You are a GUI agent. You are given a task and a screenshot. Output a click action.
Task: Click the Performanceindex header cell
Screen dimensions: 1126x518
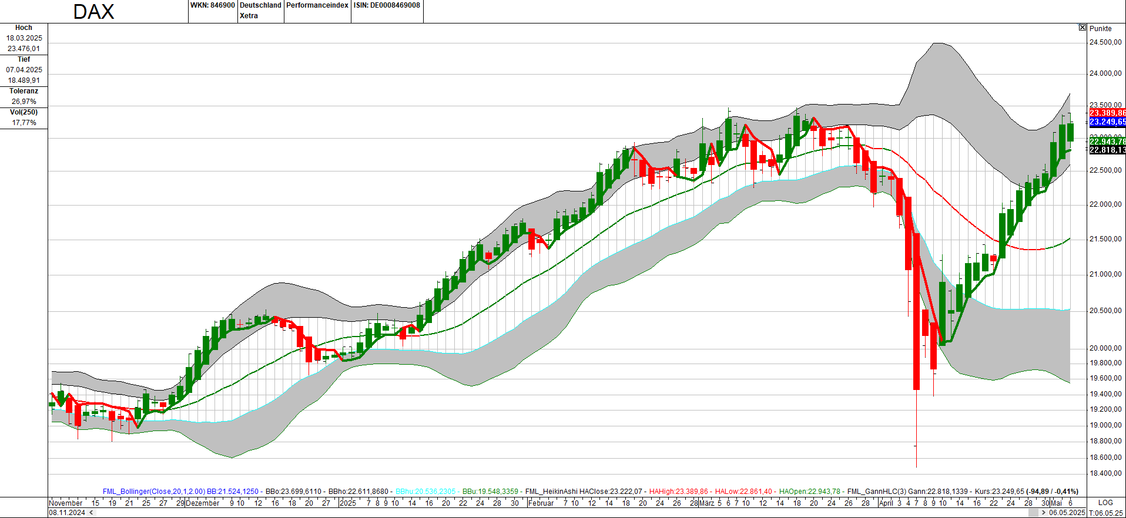coord(317,5)
